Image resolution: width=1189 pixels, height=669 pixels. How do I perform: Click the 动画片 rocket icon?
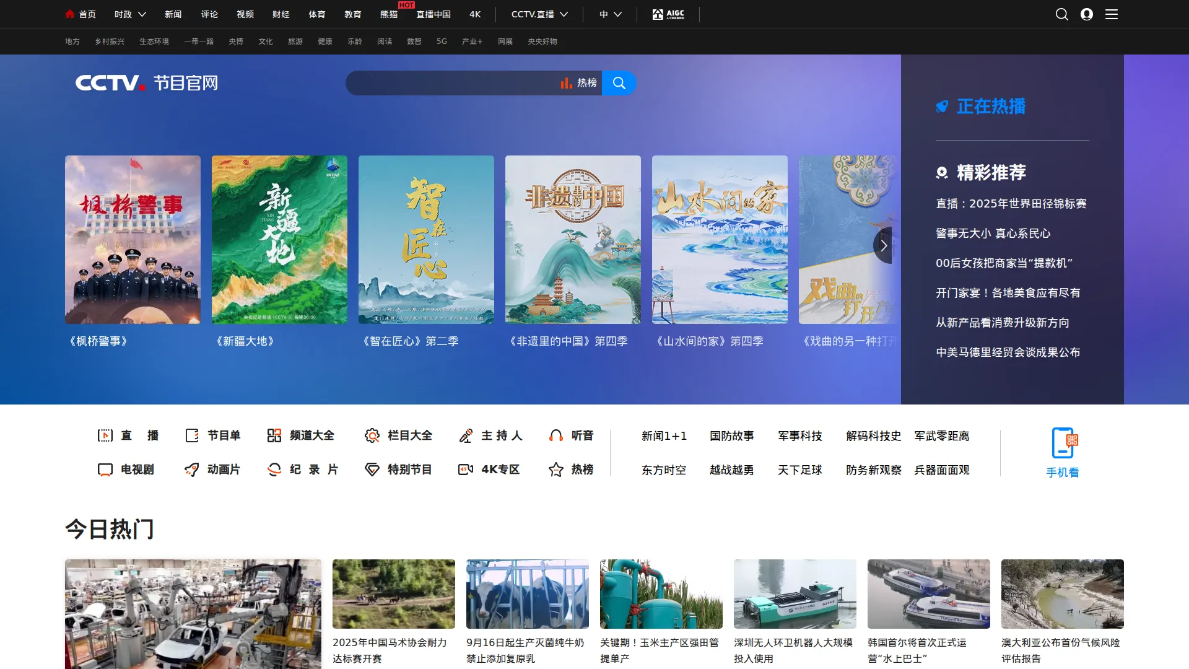pyautogui.click(x=192, y=470)
